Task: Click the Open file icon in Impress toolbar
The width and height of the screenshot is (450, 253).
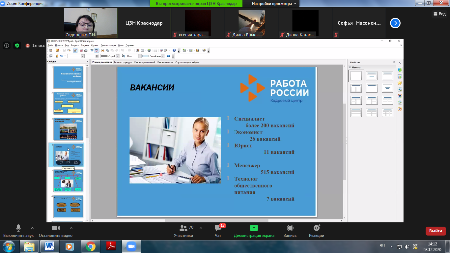Action: [x=57, y=50]
